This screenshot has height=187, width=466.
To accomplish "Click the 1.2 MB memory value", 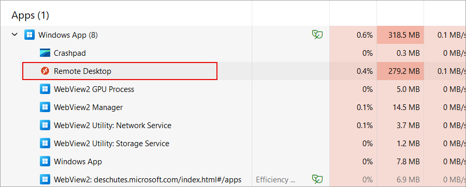I will click(408, 144).
